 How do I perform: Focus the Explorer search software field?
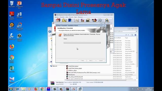click(126, 31)
